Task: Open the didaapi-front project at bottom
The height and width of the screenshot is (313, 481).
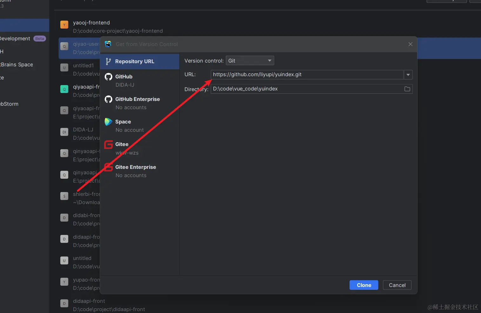Action: (x=270, y=305)
